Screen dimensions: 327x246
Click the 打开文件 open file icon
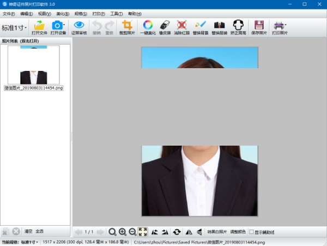tap(39, 26)
